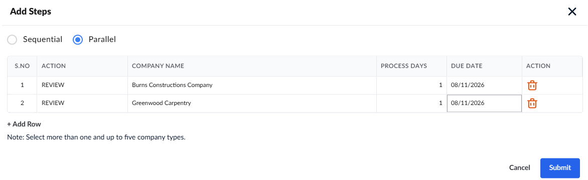
Task: Edit due date for Burns Constructions Company
Action: [x=484, y=85]
